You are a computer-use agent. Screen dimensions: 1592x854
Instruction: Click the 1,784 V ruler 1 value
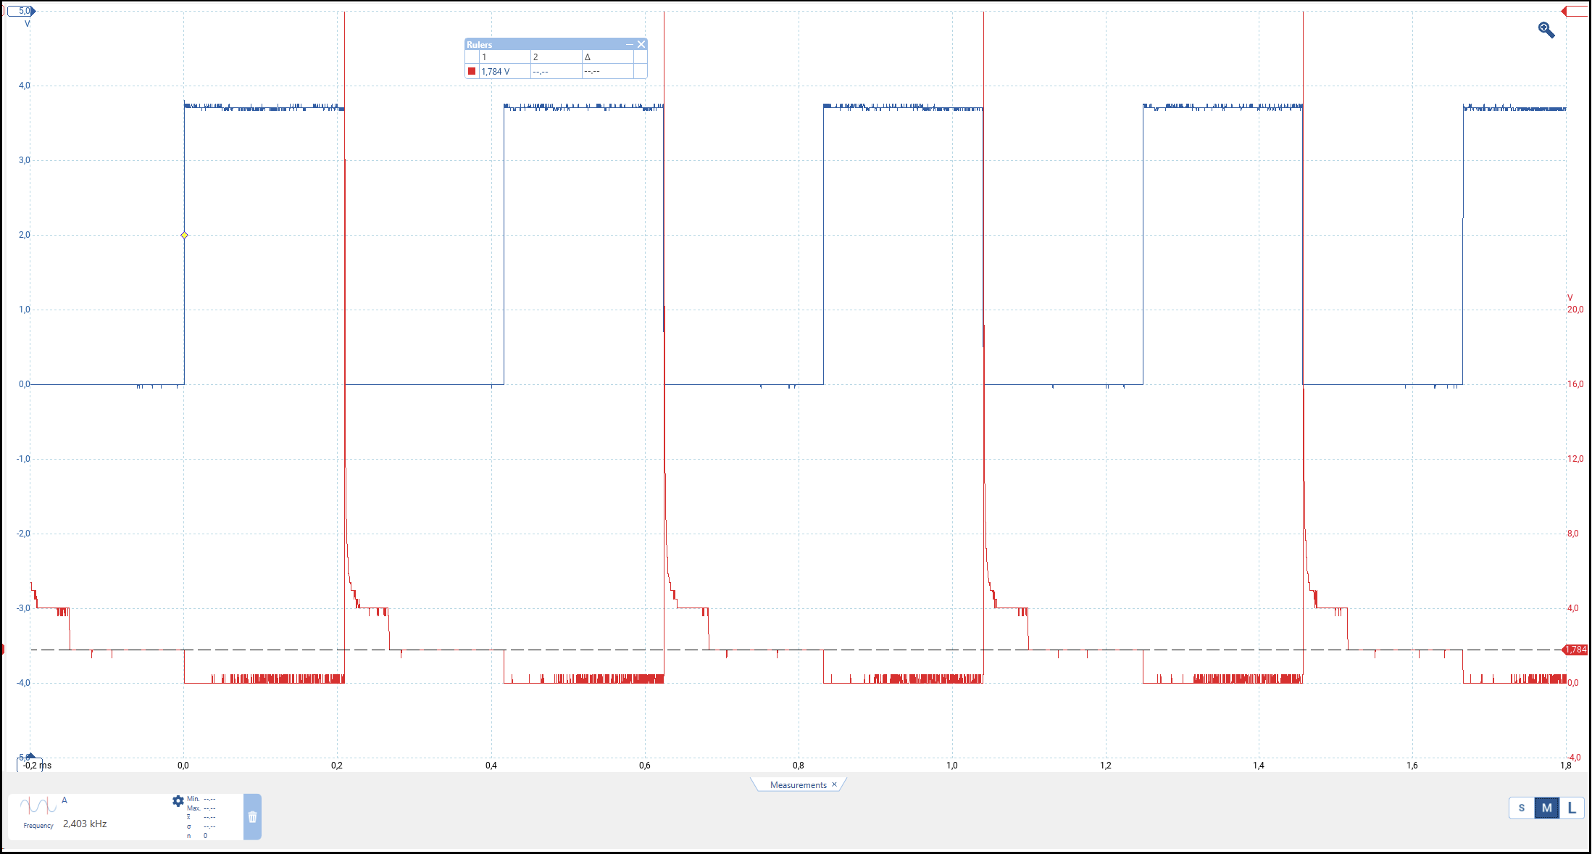point(496,72)
